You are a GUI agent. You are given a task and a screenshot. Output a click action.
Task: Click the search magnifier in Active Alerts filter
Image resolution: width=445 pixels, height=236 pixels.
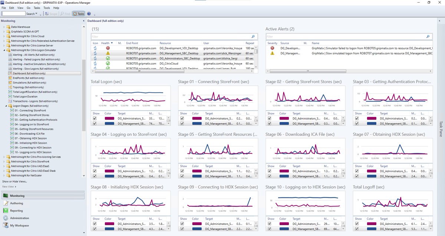coord(428,37)
